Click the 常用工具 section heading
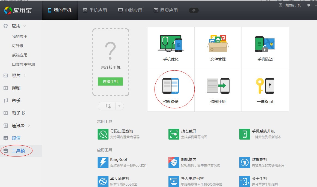 [104, 122]
